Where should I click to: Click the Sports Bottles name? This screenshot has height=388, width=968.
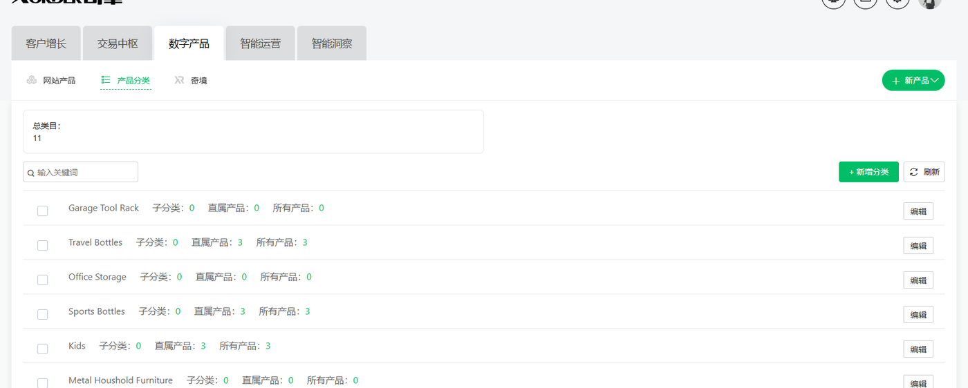[x=97, y=311]
